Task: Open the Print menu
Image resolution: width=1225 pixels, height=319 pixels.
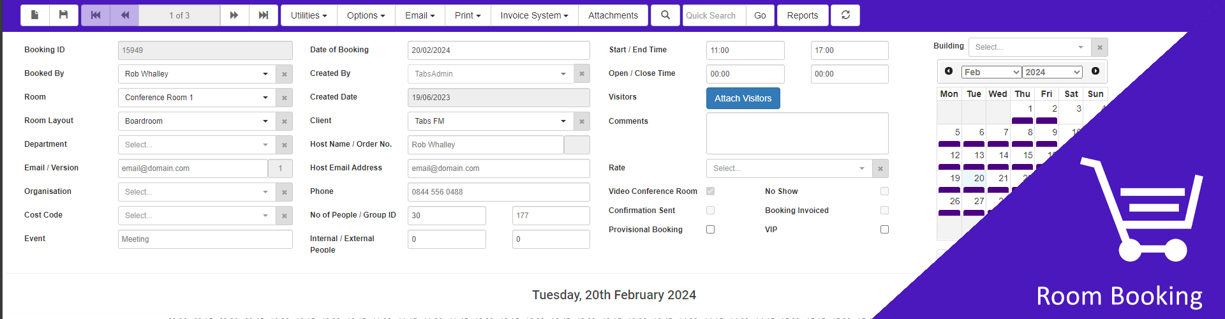Action: pos(468,15)
